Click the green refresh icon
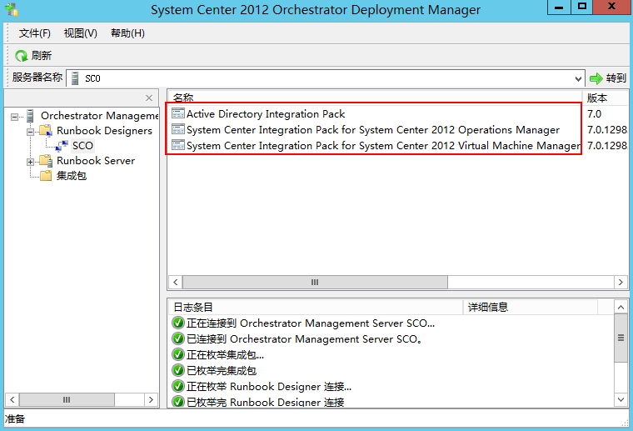This screenshot has width=633, height=431. click(21, 55)
